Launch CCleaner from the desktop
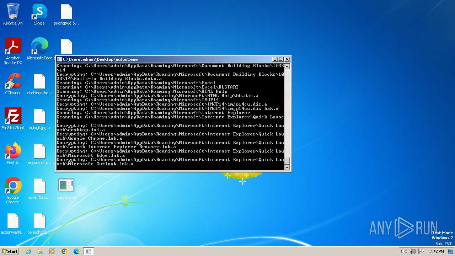Viewport: 455px width, 256px height. (13, 84)
